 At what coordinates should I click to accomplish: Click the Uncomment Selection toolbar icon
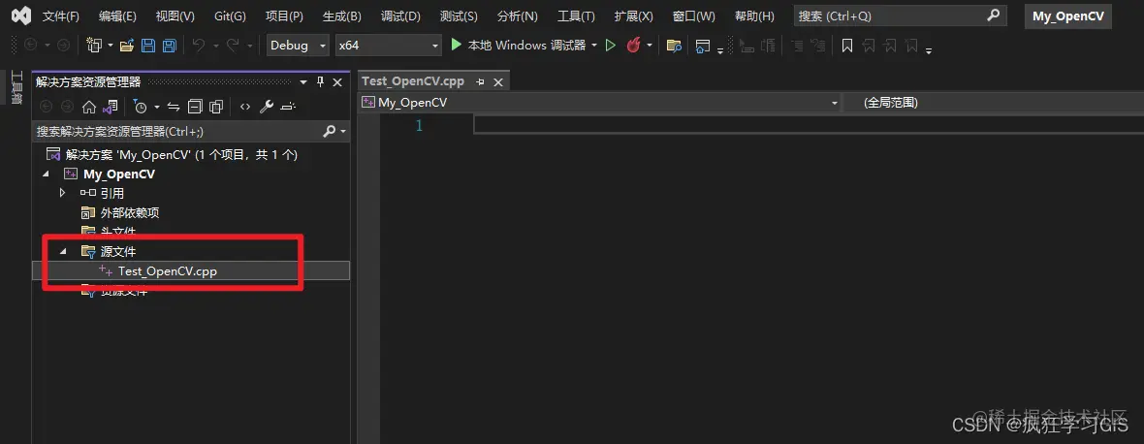pyautogui.click(x=819, y=46)
